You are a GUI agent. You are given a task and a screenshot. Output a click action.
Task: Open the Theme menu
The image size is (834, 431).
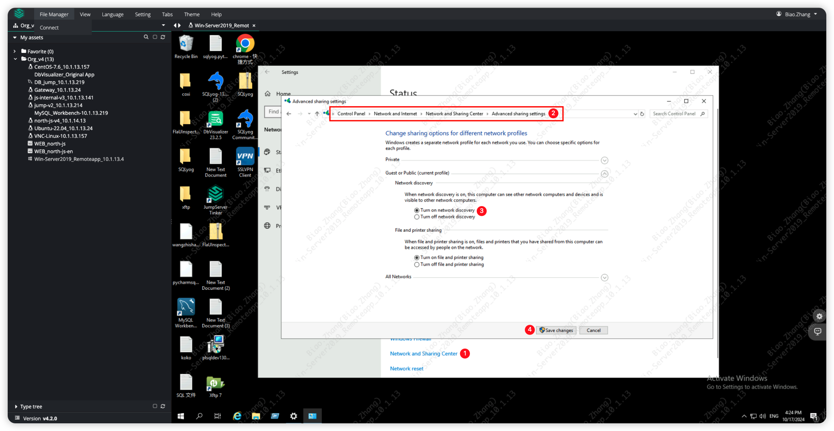[x=192, y=14]
